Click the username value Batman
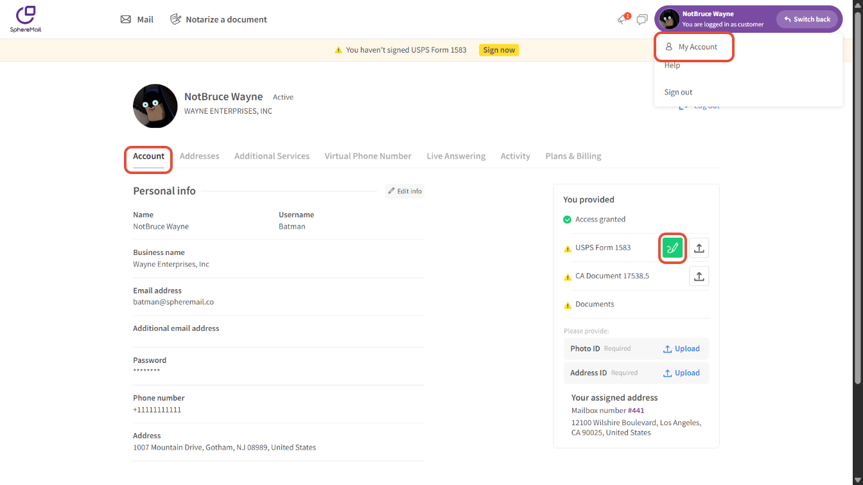 pyautogui.click(x=292, y=226)
